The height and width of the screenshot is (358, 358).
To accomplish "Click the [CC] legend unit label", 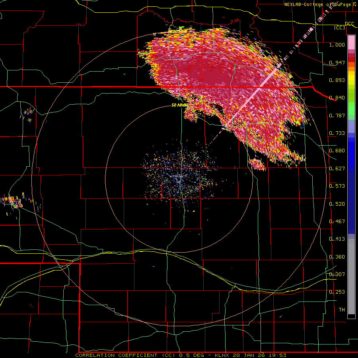I will 340,27.
